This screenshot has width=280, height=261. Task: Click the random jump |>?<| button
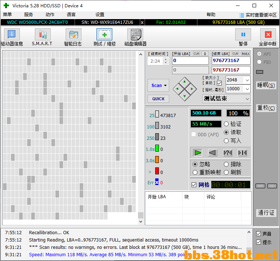coord(228,153)
